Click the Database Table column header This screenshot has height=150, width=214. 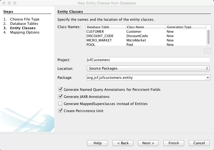[x=106, y=27]
